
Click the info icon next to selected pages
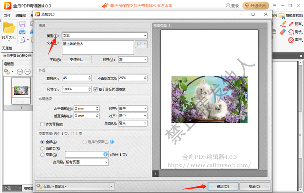[x=112, y=142]
